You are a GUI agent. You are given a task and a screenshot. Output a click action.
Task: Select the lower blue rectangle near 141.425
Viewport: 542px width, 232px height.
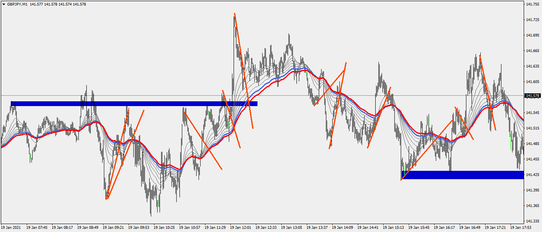point(462,175)
